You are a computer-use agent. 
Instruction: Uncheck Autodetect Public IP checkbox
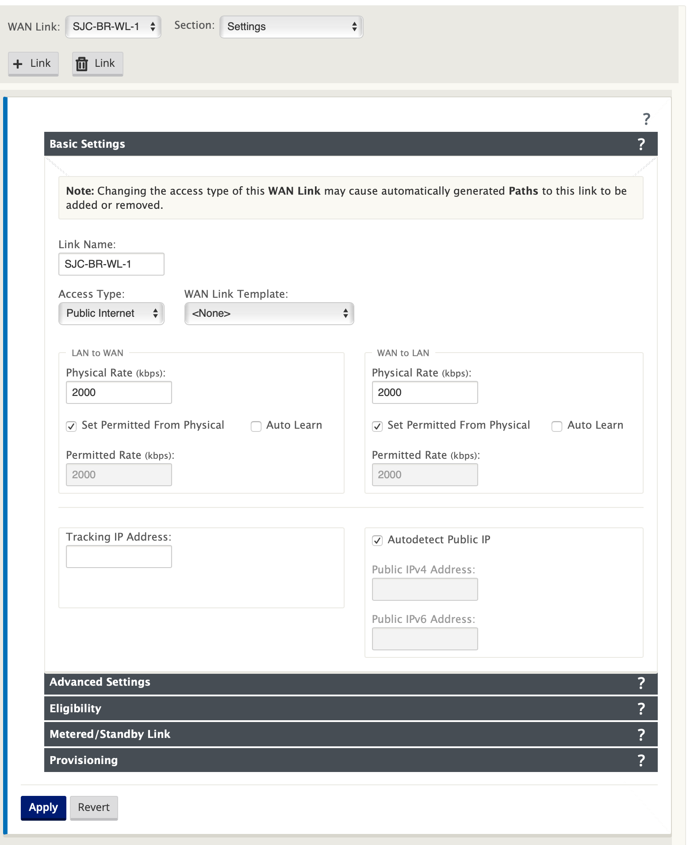click(x=377, y=540)
